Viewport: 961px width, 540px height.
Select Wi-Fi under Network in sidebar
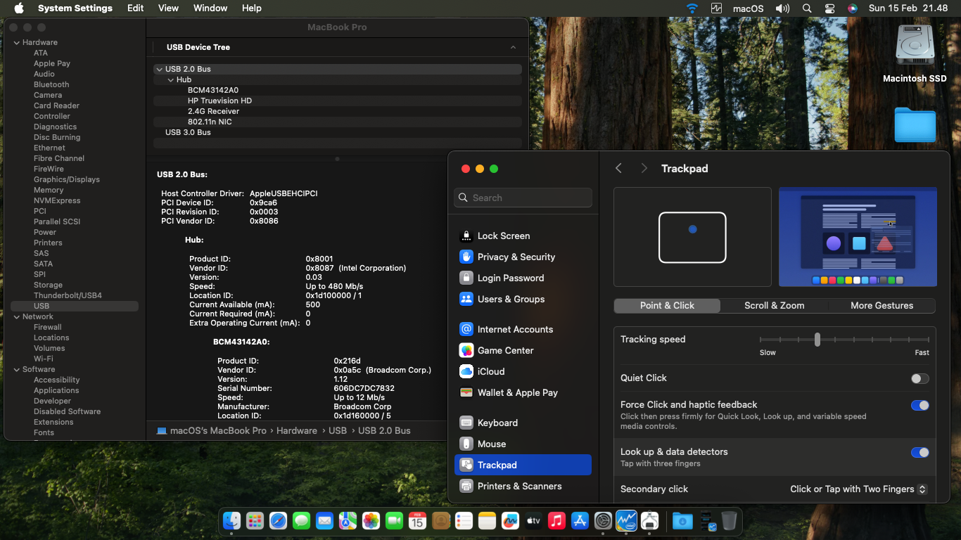tap(44, 359)
